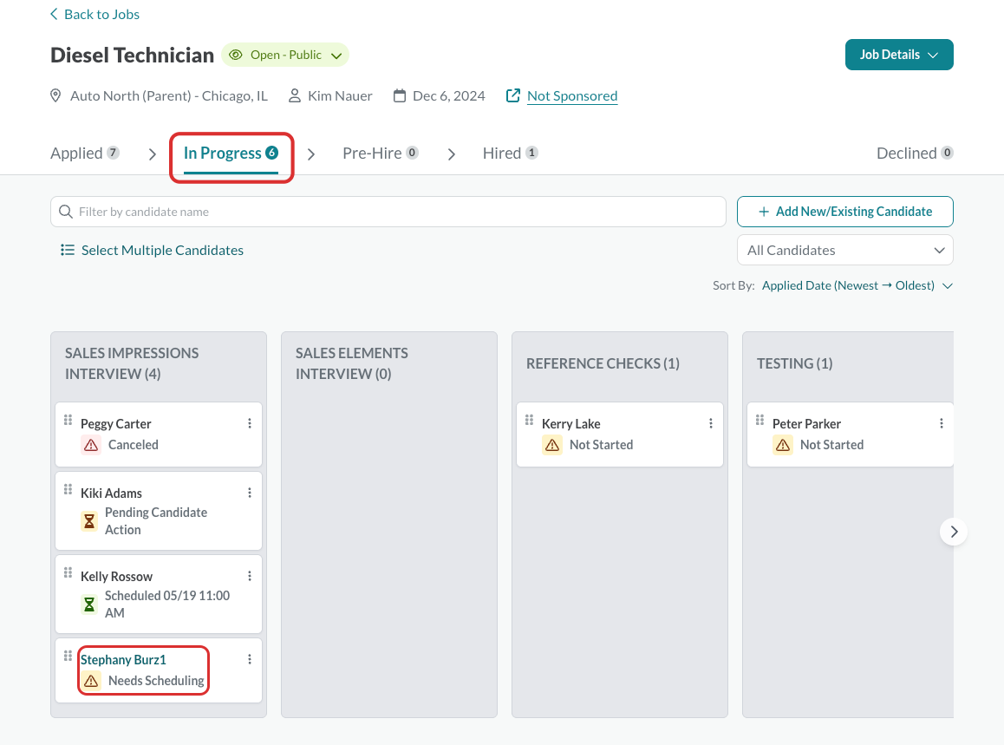Click the Sales Elements Interview (0) column header
Viewport: 1004px width, 745px height.
click(351, 364)
